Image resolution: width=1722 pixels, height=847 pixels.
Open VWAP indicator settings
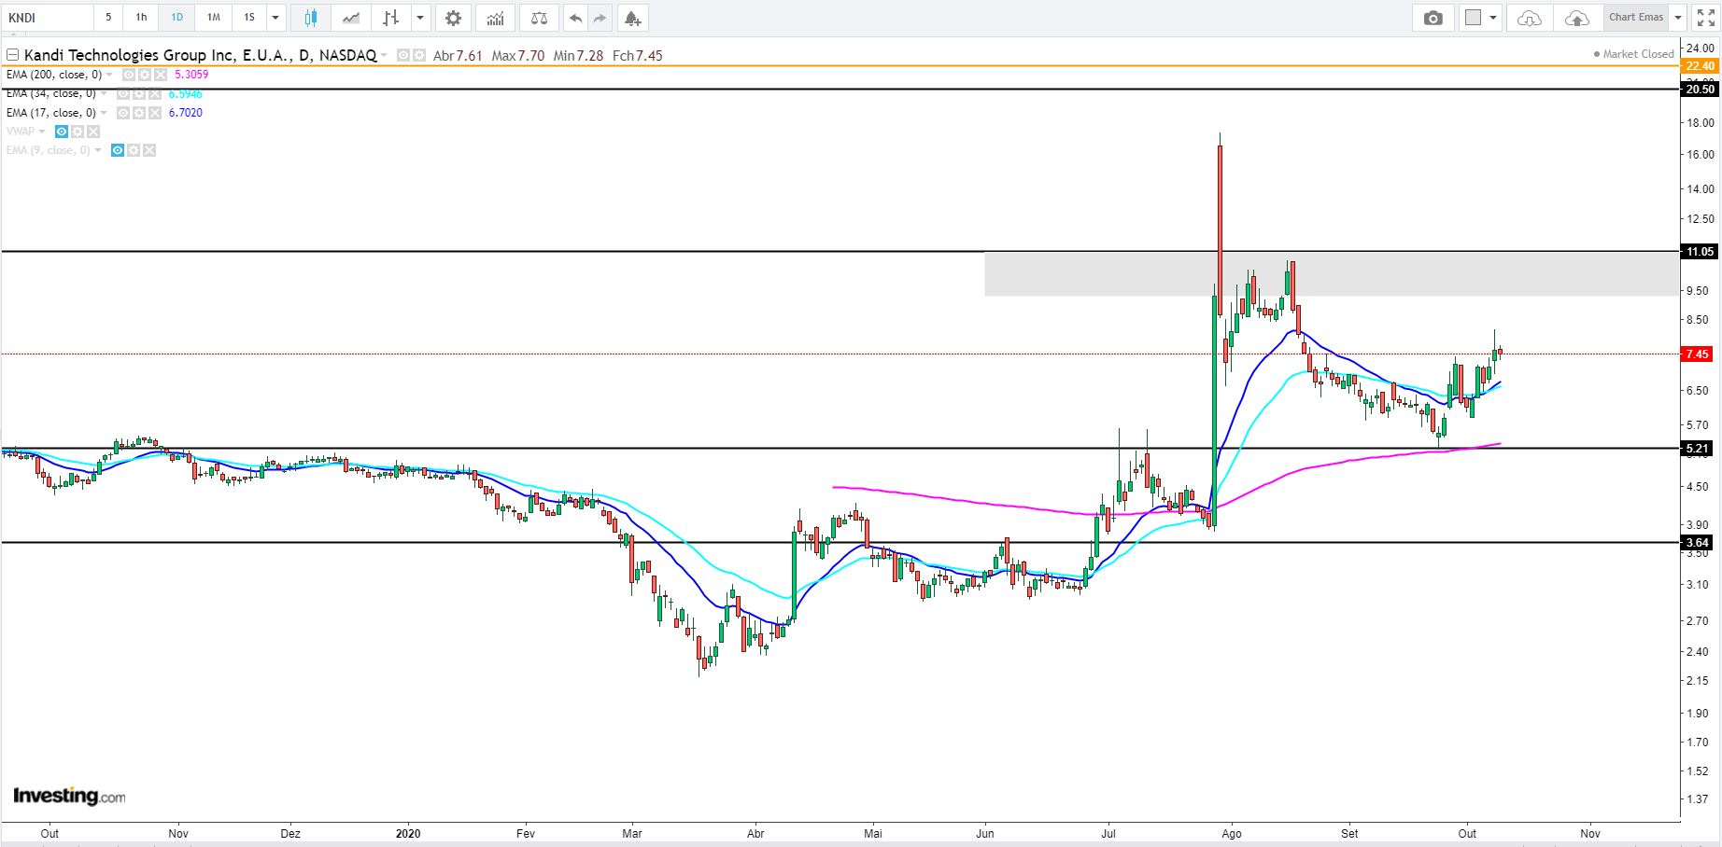[78, 132]
